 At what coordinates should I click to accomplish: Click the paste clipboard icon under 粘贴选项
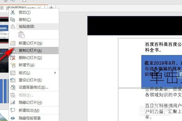coord(21,34)
